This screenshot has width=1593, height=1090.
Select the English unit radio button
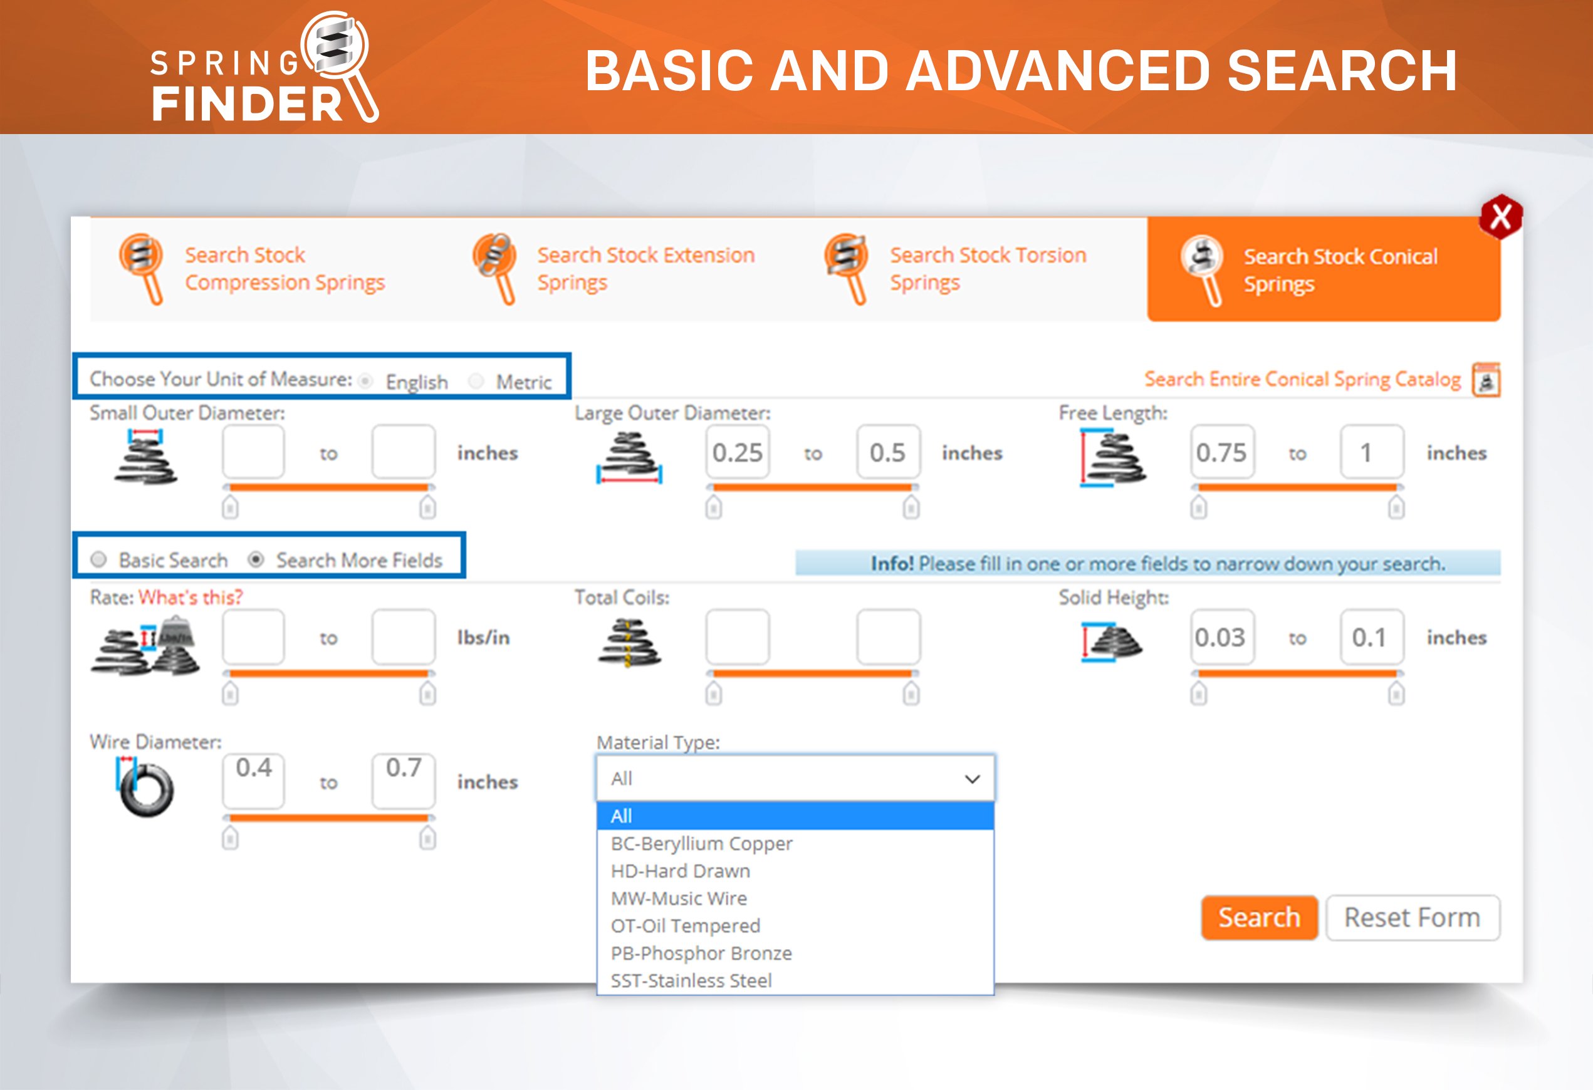(x=366, y=381)
